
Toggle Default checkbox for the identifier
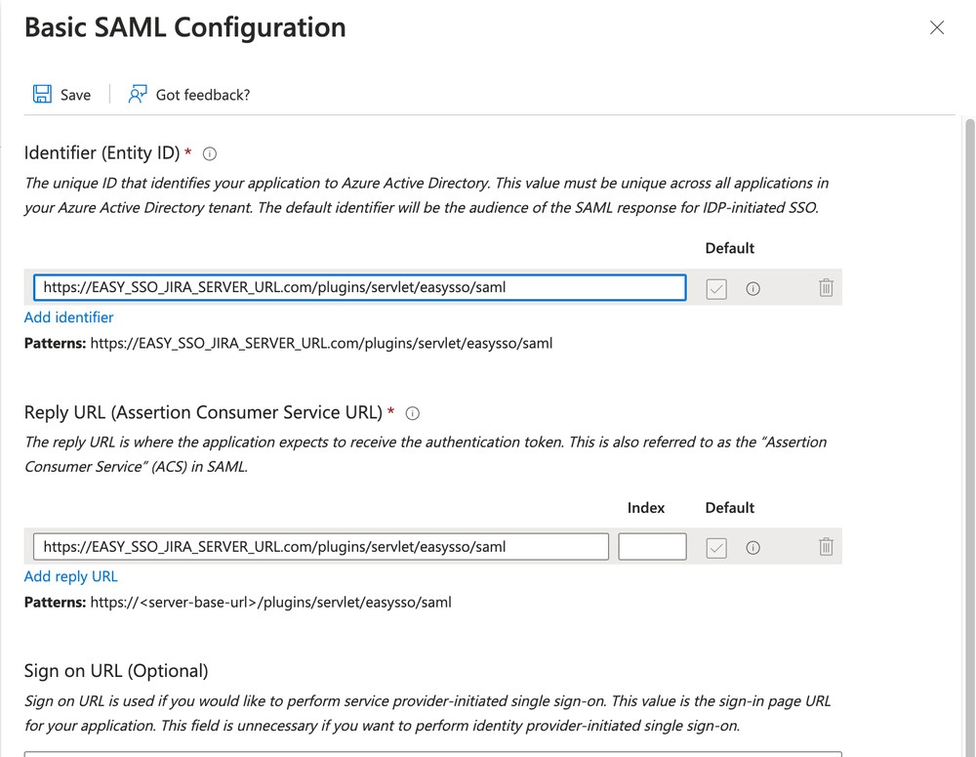tap(716, 288)
